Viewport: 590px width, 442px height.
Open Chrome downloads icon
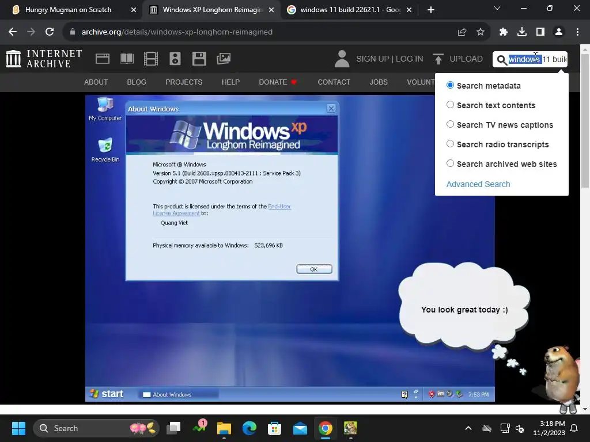(x=522, y=32)
